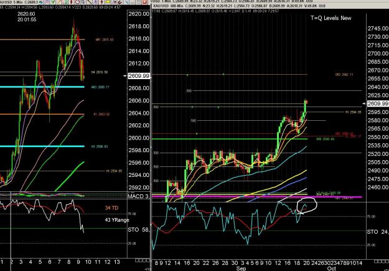Select the R1 2603.92 level label
This screenshot has height=271, width=389.
tap(101, 115)
